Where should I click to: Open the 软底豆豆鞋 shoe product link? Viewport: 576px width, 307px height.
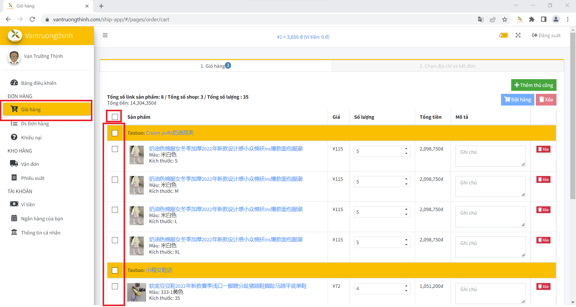point(228,286)
